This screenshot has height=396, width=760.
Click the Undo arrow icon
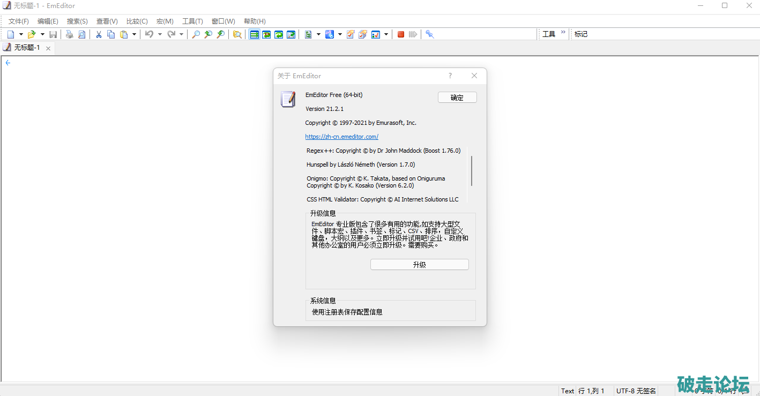point(149,34)
